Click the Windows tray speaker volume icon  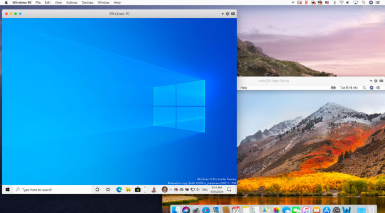click(x=197, y=190)
